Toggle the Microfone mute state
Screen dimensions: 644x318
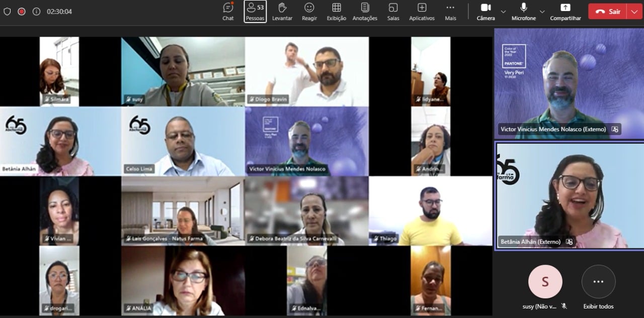pos(524,12)
